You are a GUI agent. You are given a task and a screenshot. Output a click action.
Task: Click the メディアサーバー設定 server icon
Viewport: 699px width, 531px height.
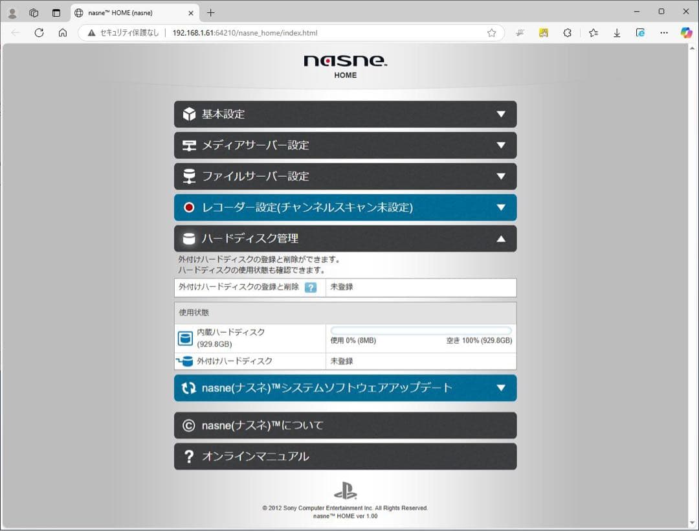click(x=188, y=145)
